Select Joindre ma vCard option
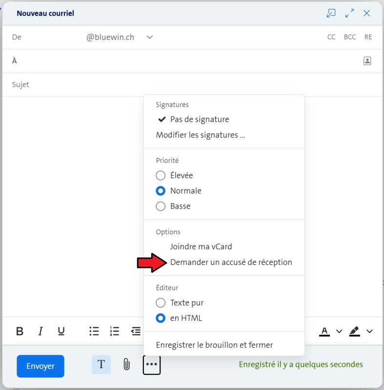This screenshot has height=390, width=384. coord(201,247)
